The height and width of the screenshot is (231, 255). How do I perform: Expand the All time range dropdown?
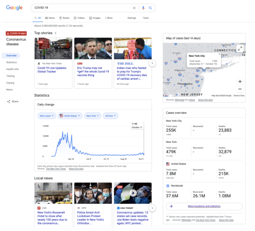pos(110,116)
